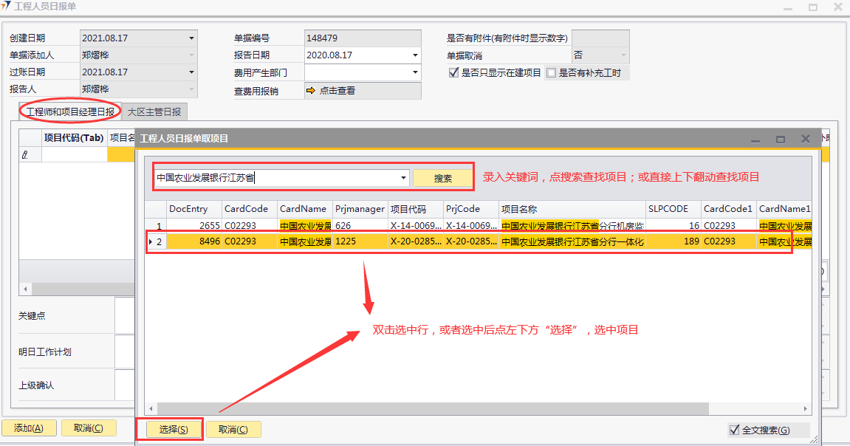Switch to 大区主管日报 tab
Image resolution: width=850 pixels, height=446 pixels.
click(x=154, y=111)
